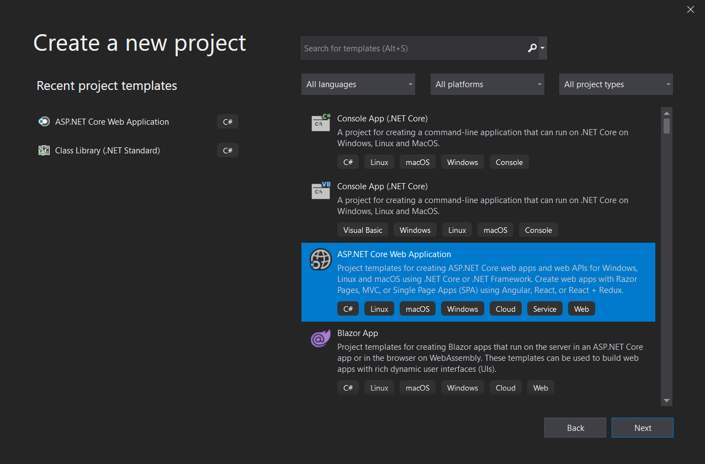Click the ASP.NET Core Web Application recent template icon
This screenshot has width=705, height=464.
click(44, 121)
